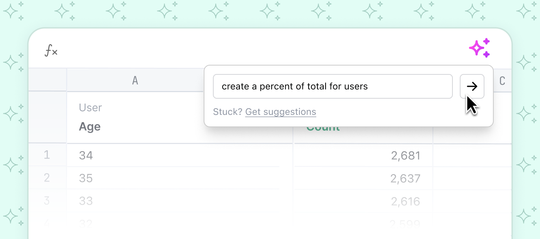Select column A header

coord(135,80)
